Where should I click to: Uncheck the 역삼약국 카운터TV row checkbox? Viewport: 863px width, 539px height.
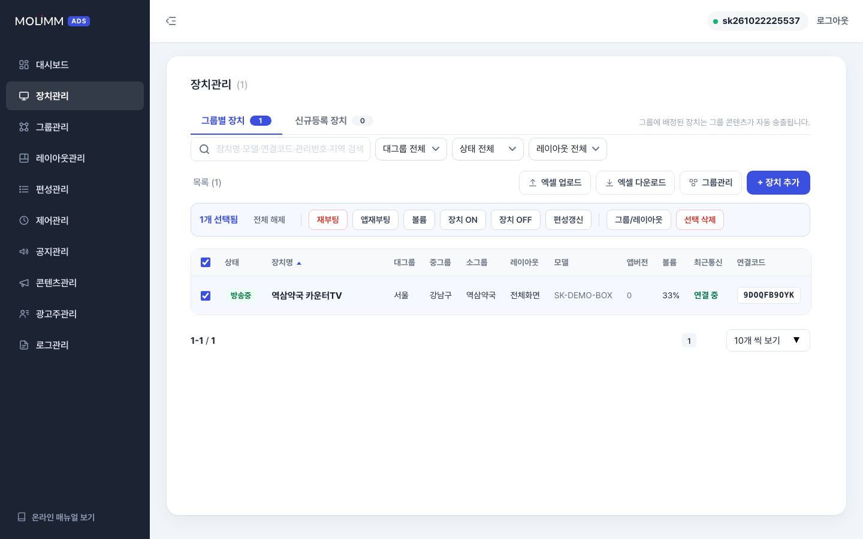[x=206, y=296]
